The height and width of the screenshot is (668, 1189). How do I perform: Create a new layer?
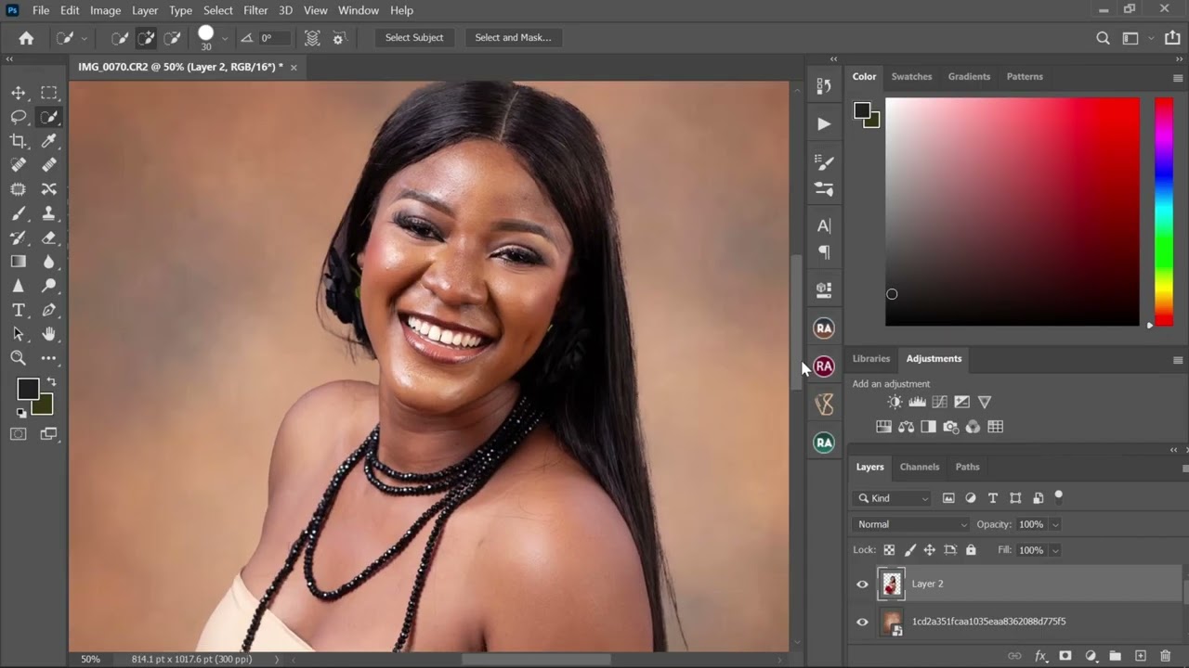pyautogui.click(x=1141, y=656)
